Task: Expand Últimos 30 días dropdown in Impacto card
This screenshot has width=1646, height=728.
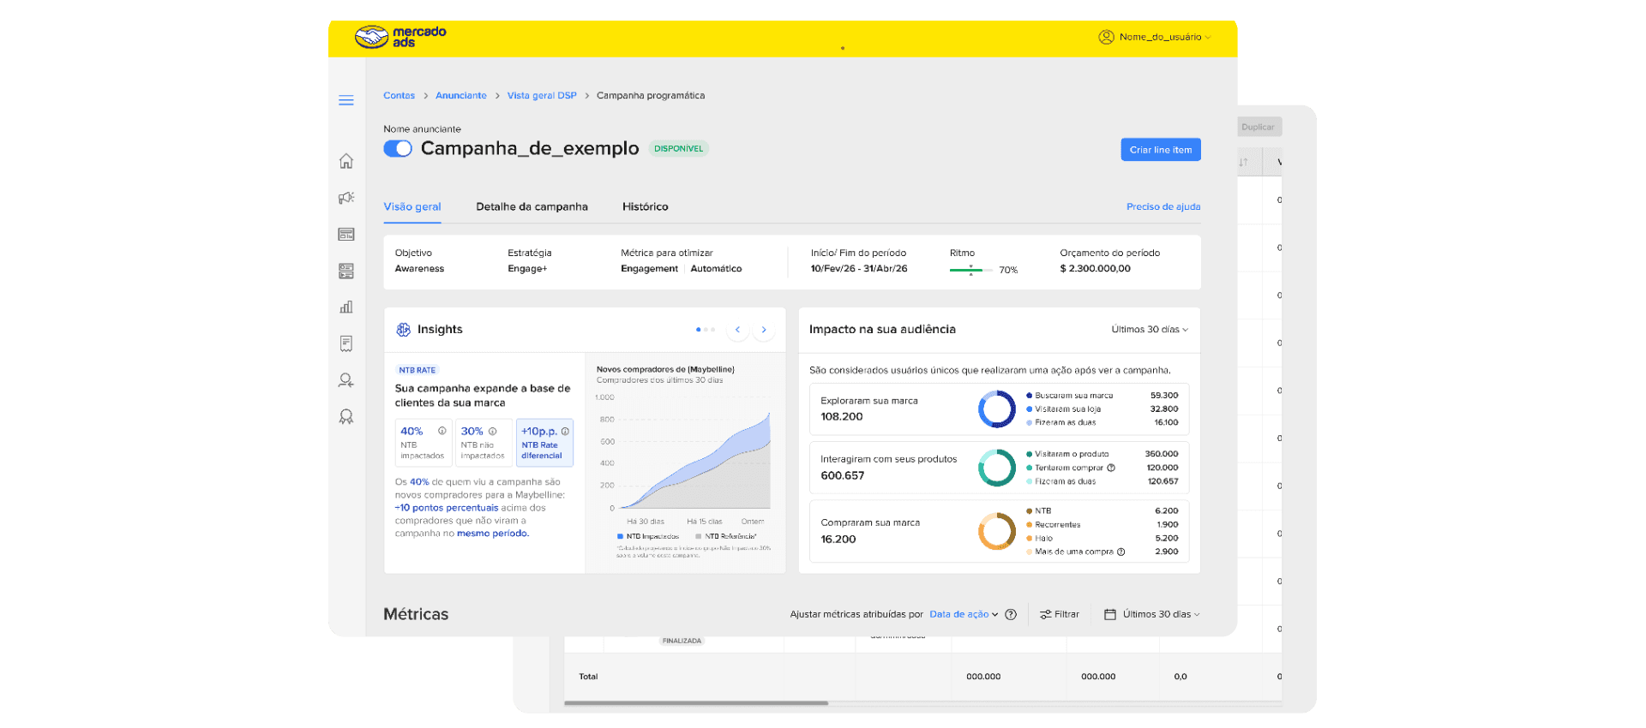Action: tap(1150, 330)
